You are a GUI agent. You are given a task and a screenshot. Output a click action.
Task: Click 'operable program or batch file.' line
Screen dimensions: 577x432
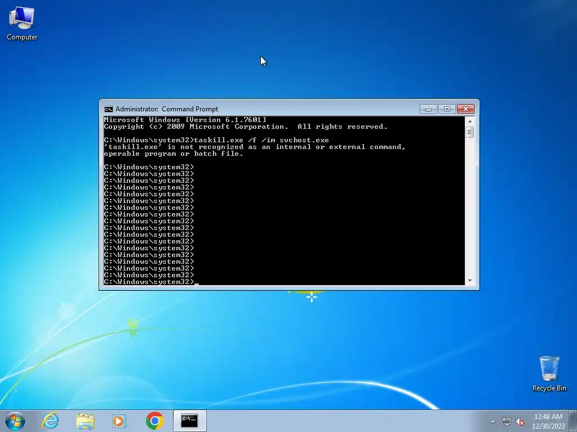click(x=174, y=154)
